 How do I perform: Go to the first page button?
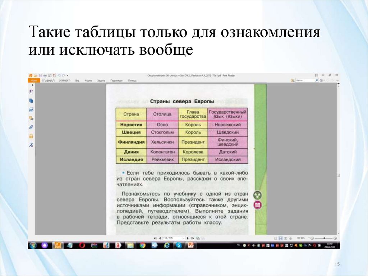tap(155, 238)
